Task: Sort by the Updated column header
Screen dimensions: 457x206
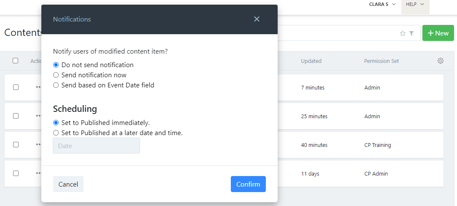Action: 311,61
